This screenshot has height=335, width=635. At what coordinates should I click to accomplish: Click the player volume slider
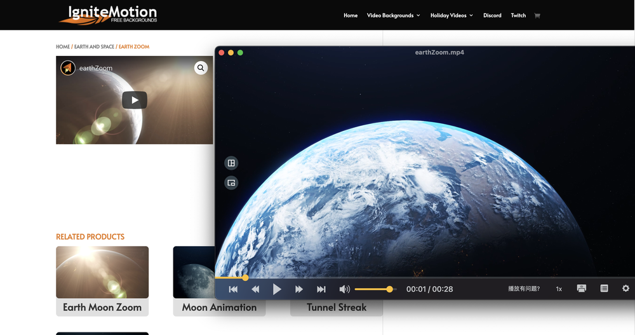375,289
